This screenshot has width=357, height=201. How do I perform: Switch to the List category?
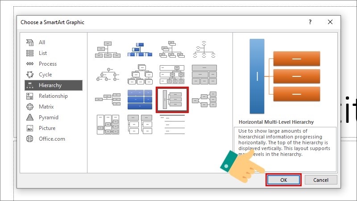pyautogui.click(x=43, y=53)
